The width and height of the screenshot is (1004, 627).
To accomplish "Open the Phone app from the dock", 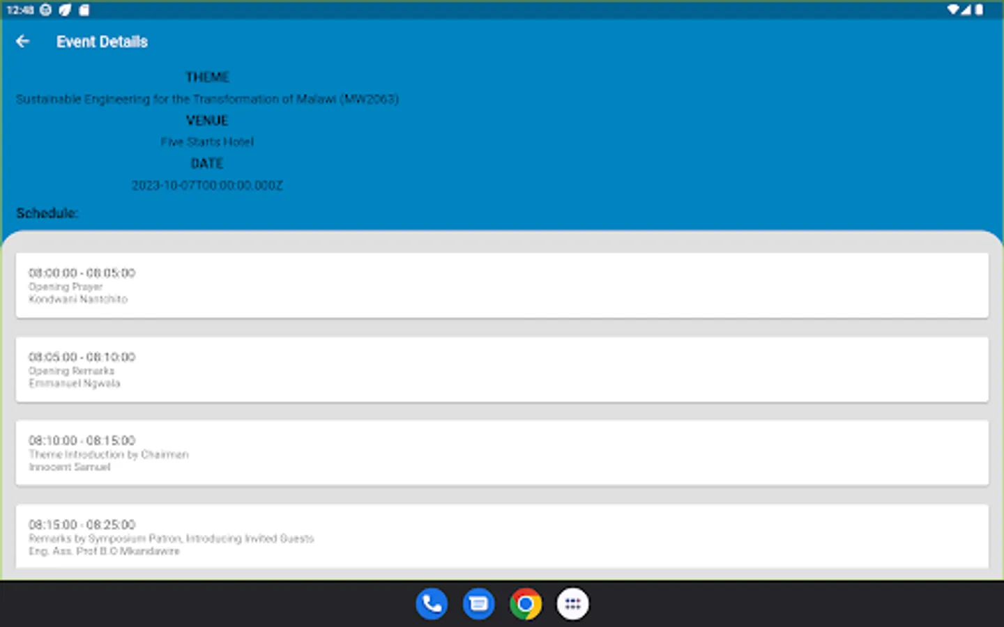I will tap(431, 603).
